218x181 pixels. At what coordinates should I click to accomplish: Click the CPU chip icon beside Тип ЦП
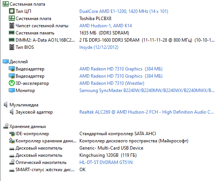click(x=12, y=11)
